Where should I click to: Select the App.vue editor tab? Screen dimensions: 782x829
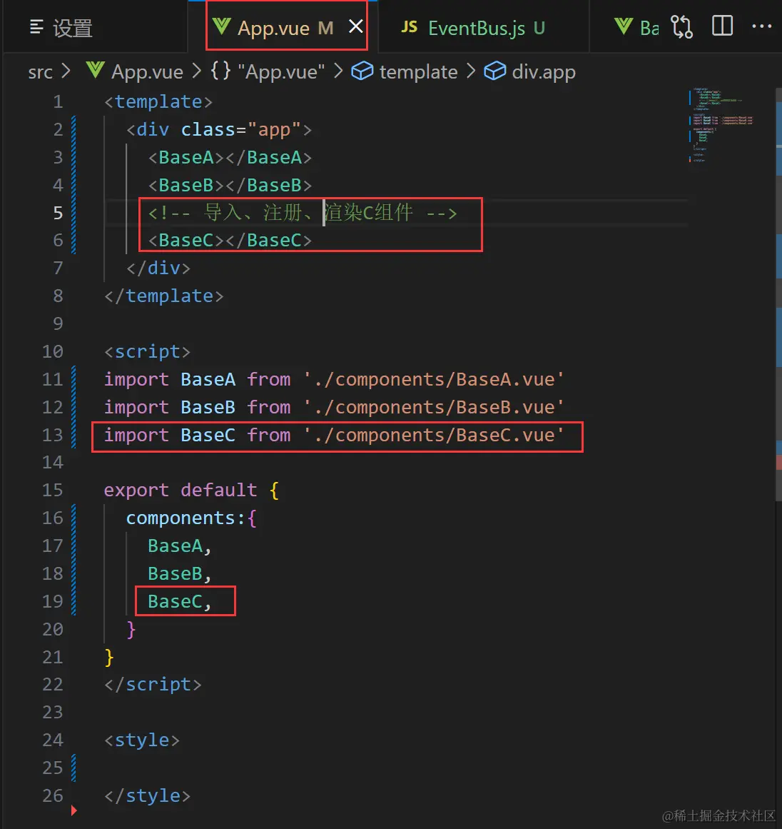click(285, 28)
